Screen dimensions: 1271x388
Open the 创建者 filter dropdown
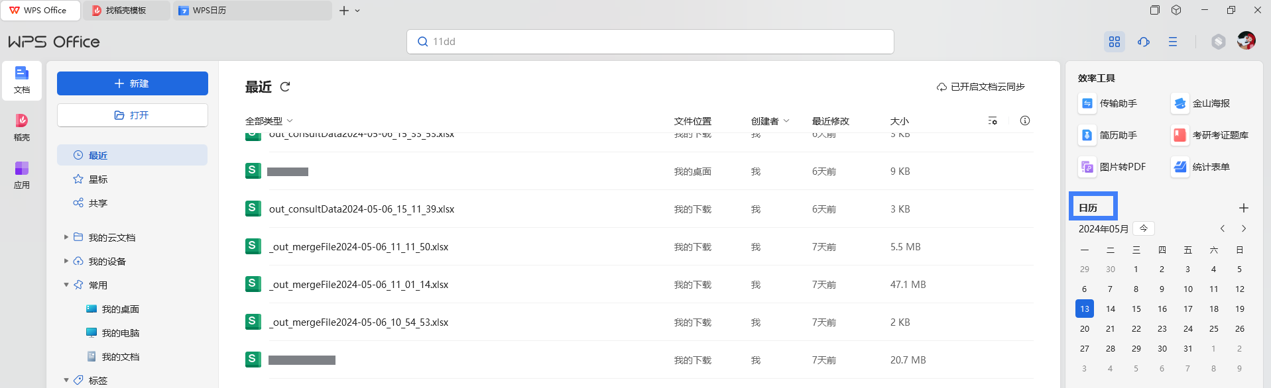tap(770, 121)
